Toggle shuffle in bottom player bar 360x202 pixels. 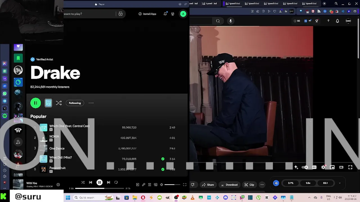(x=83, y=182)
